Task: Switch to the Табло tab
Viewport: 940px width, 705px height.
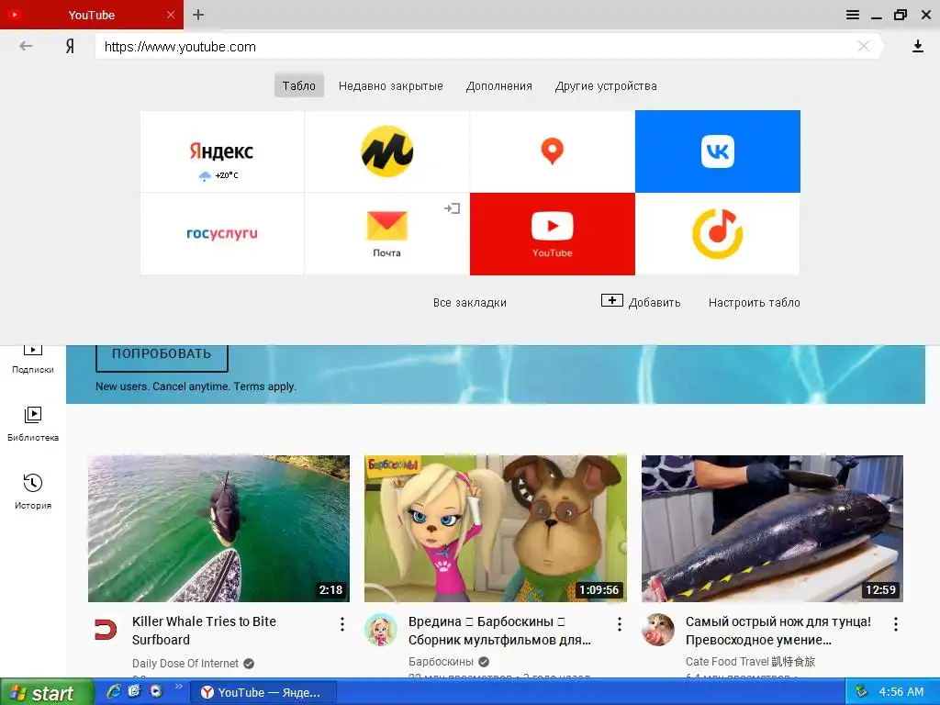Action: pos(299,85)
